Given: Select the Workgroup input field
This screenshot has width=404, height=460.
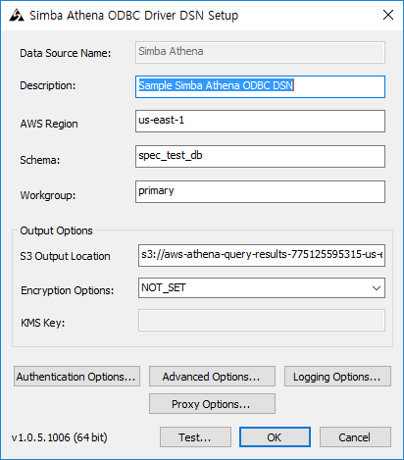Looking at the screenshot, I should click(260, 192).
